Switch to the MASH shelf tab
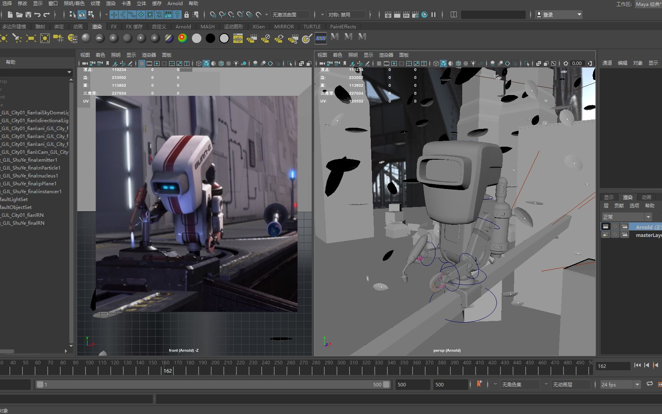Viewport: 662px width, 414px height. (208, 26)
